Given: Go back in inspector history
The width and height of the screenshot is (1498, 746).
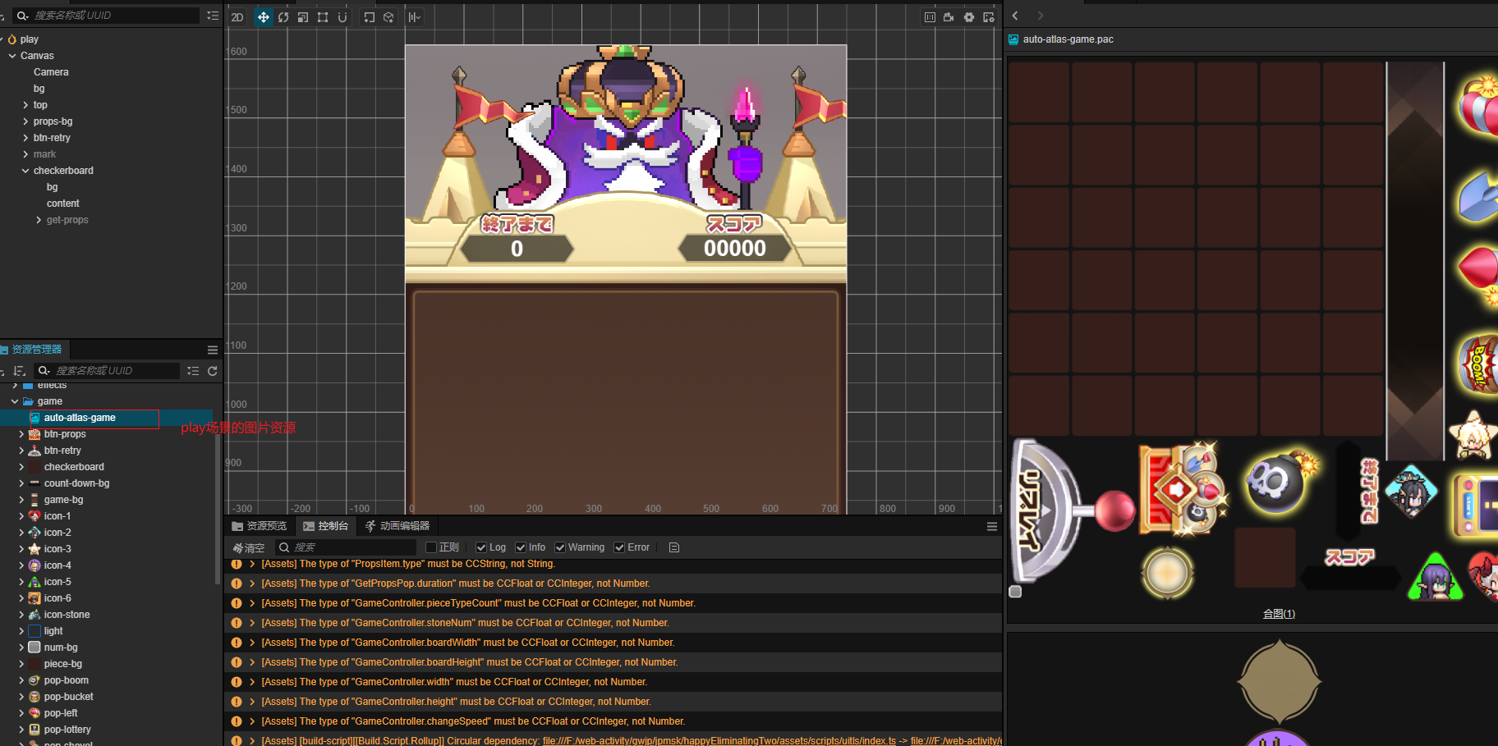Looking at the screenshot, I should point(1015,16).
